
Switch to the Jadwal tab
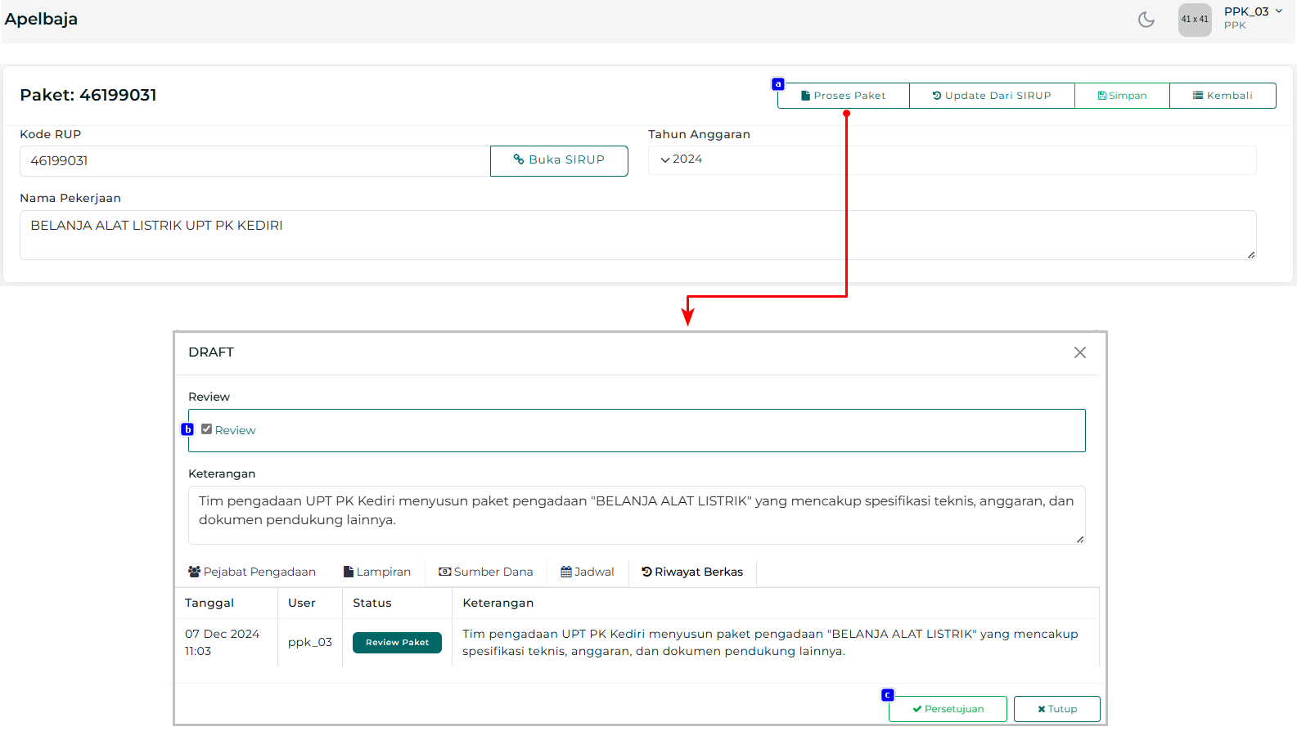pos(588,572)
